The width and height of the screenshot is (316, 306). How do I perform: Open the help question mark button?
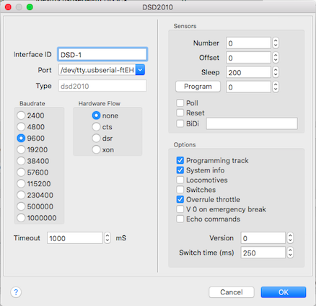click(16, 292)
